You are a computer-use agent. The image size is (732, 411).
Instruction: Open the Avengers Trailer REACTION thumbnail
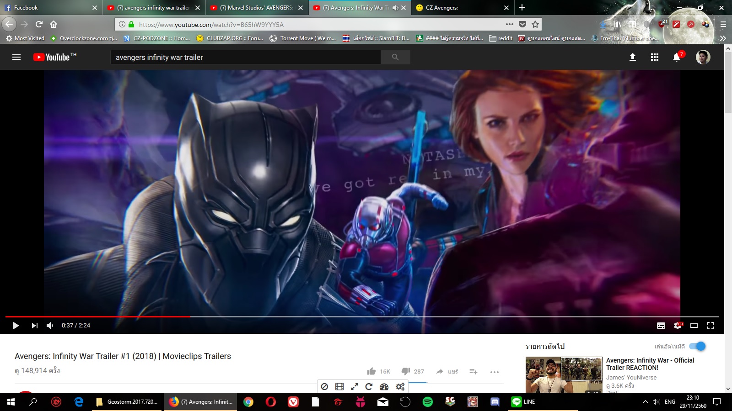(x=564, y=374)
